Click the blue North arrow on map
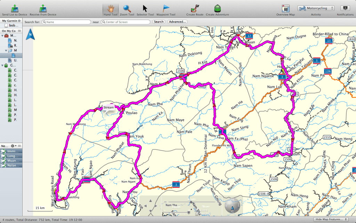 (x=30, y=34)
